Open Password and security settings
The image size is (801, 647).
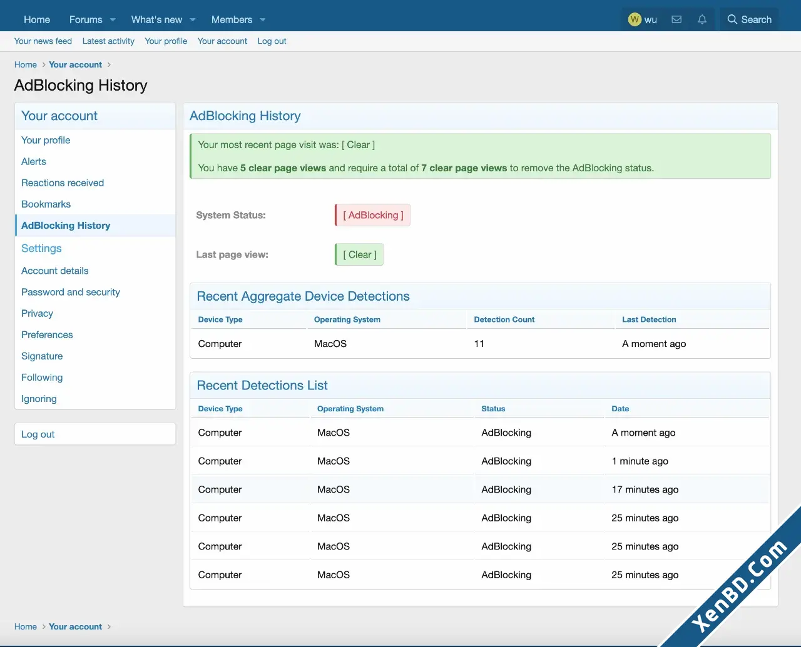(x=95, y=292)
